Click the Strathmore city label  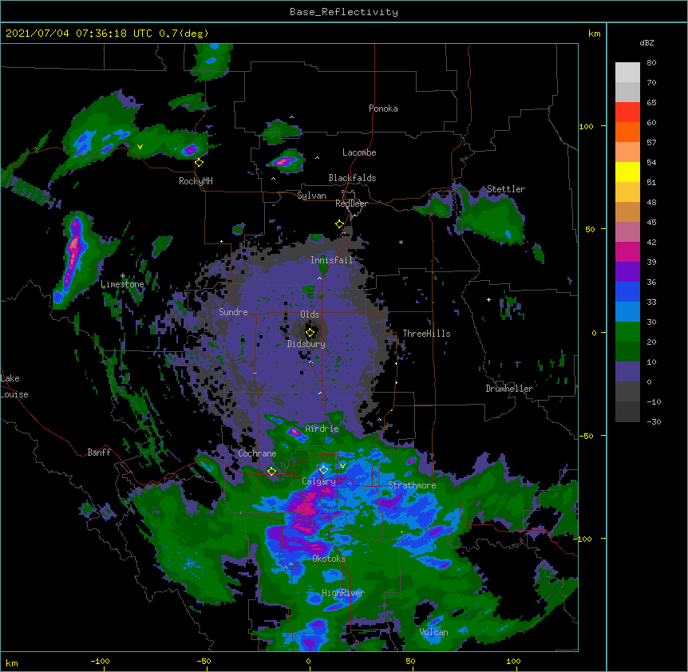click(412, 485)
